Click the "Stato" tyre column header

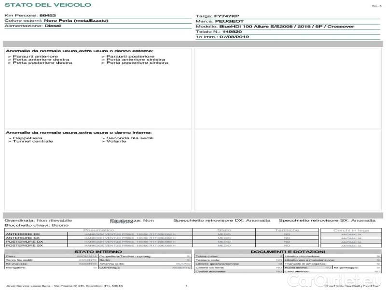click(x=224, y=230)
